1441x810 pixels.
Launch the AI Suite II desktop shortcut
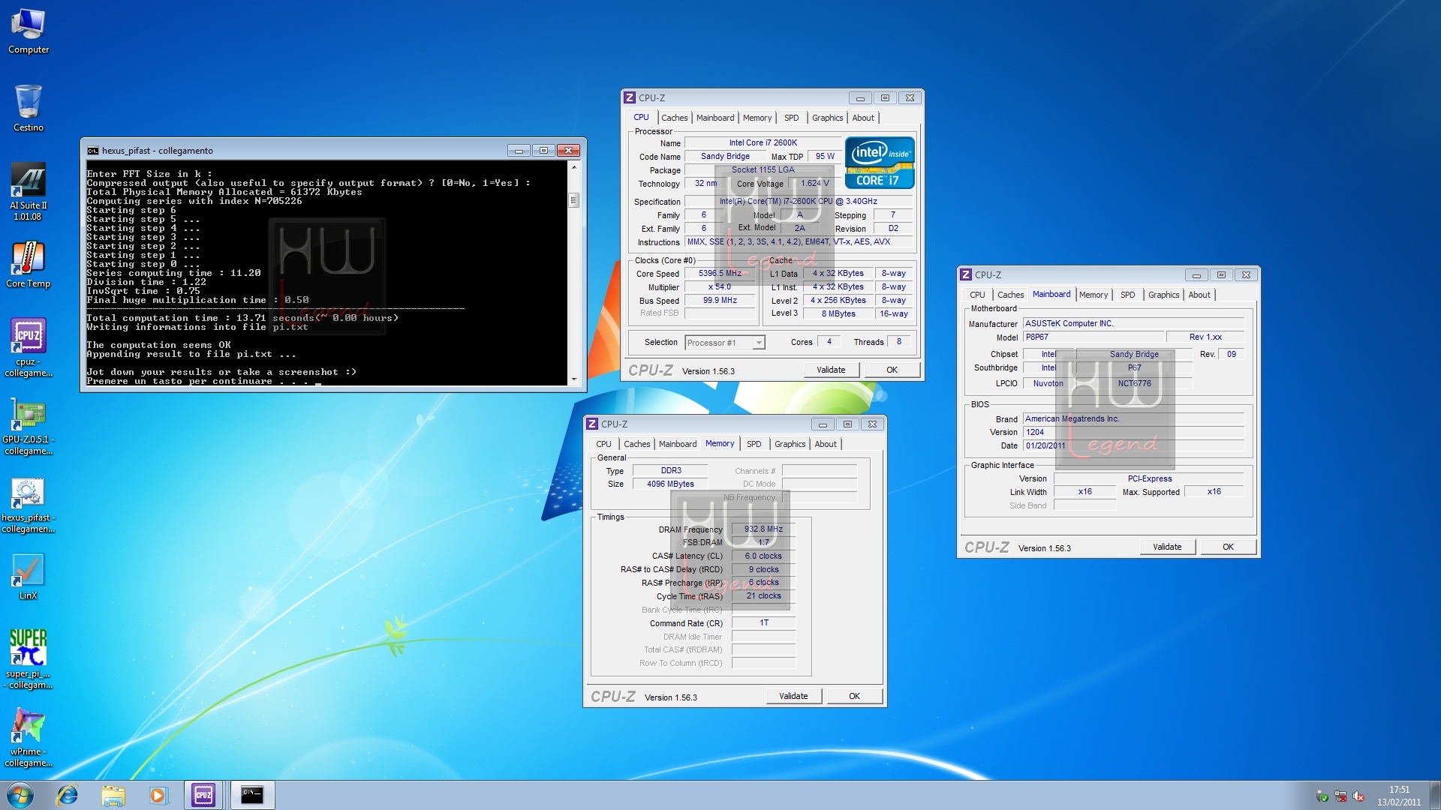28,192
